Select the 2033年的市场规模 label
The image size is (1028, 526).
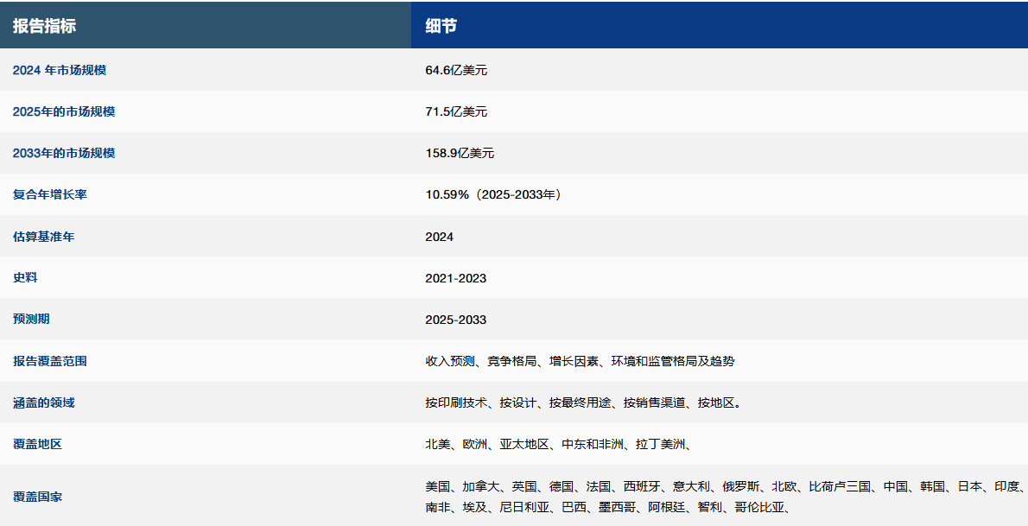pyautogui.click(x=64, y=153)
